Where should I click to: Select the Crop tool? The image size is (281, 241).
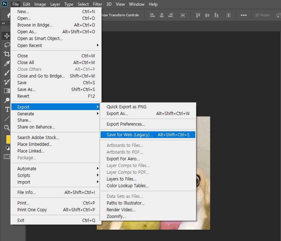pyautogui.click(x=7, y=54)
